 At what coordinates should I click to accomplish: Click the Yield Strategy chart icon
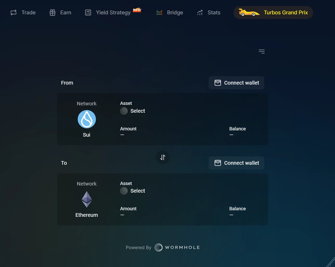point(88,12)
